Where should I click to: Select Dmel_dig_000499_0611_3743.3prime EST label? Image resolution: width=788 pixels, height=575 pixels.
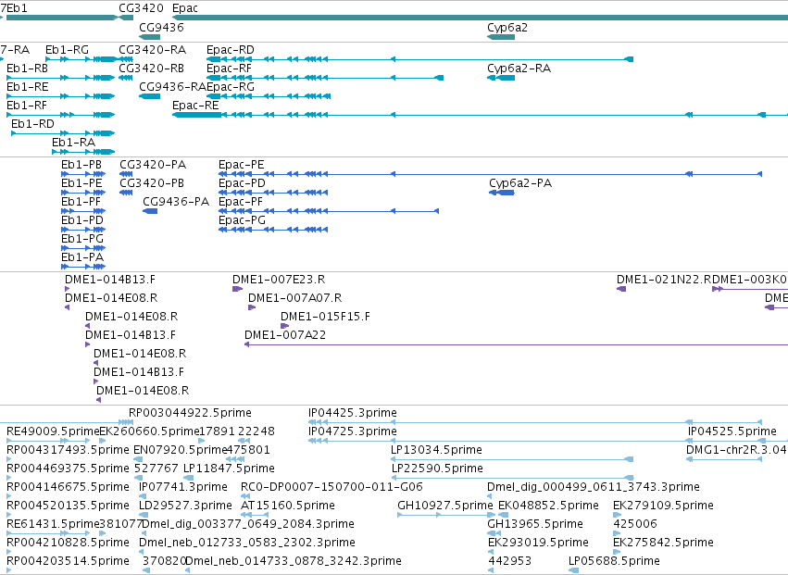click(593, 488)
